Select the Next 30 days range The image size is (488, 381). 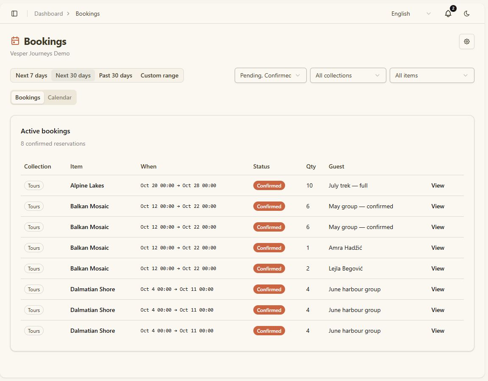pos(73,75)
